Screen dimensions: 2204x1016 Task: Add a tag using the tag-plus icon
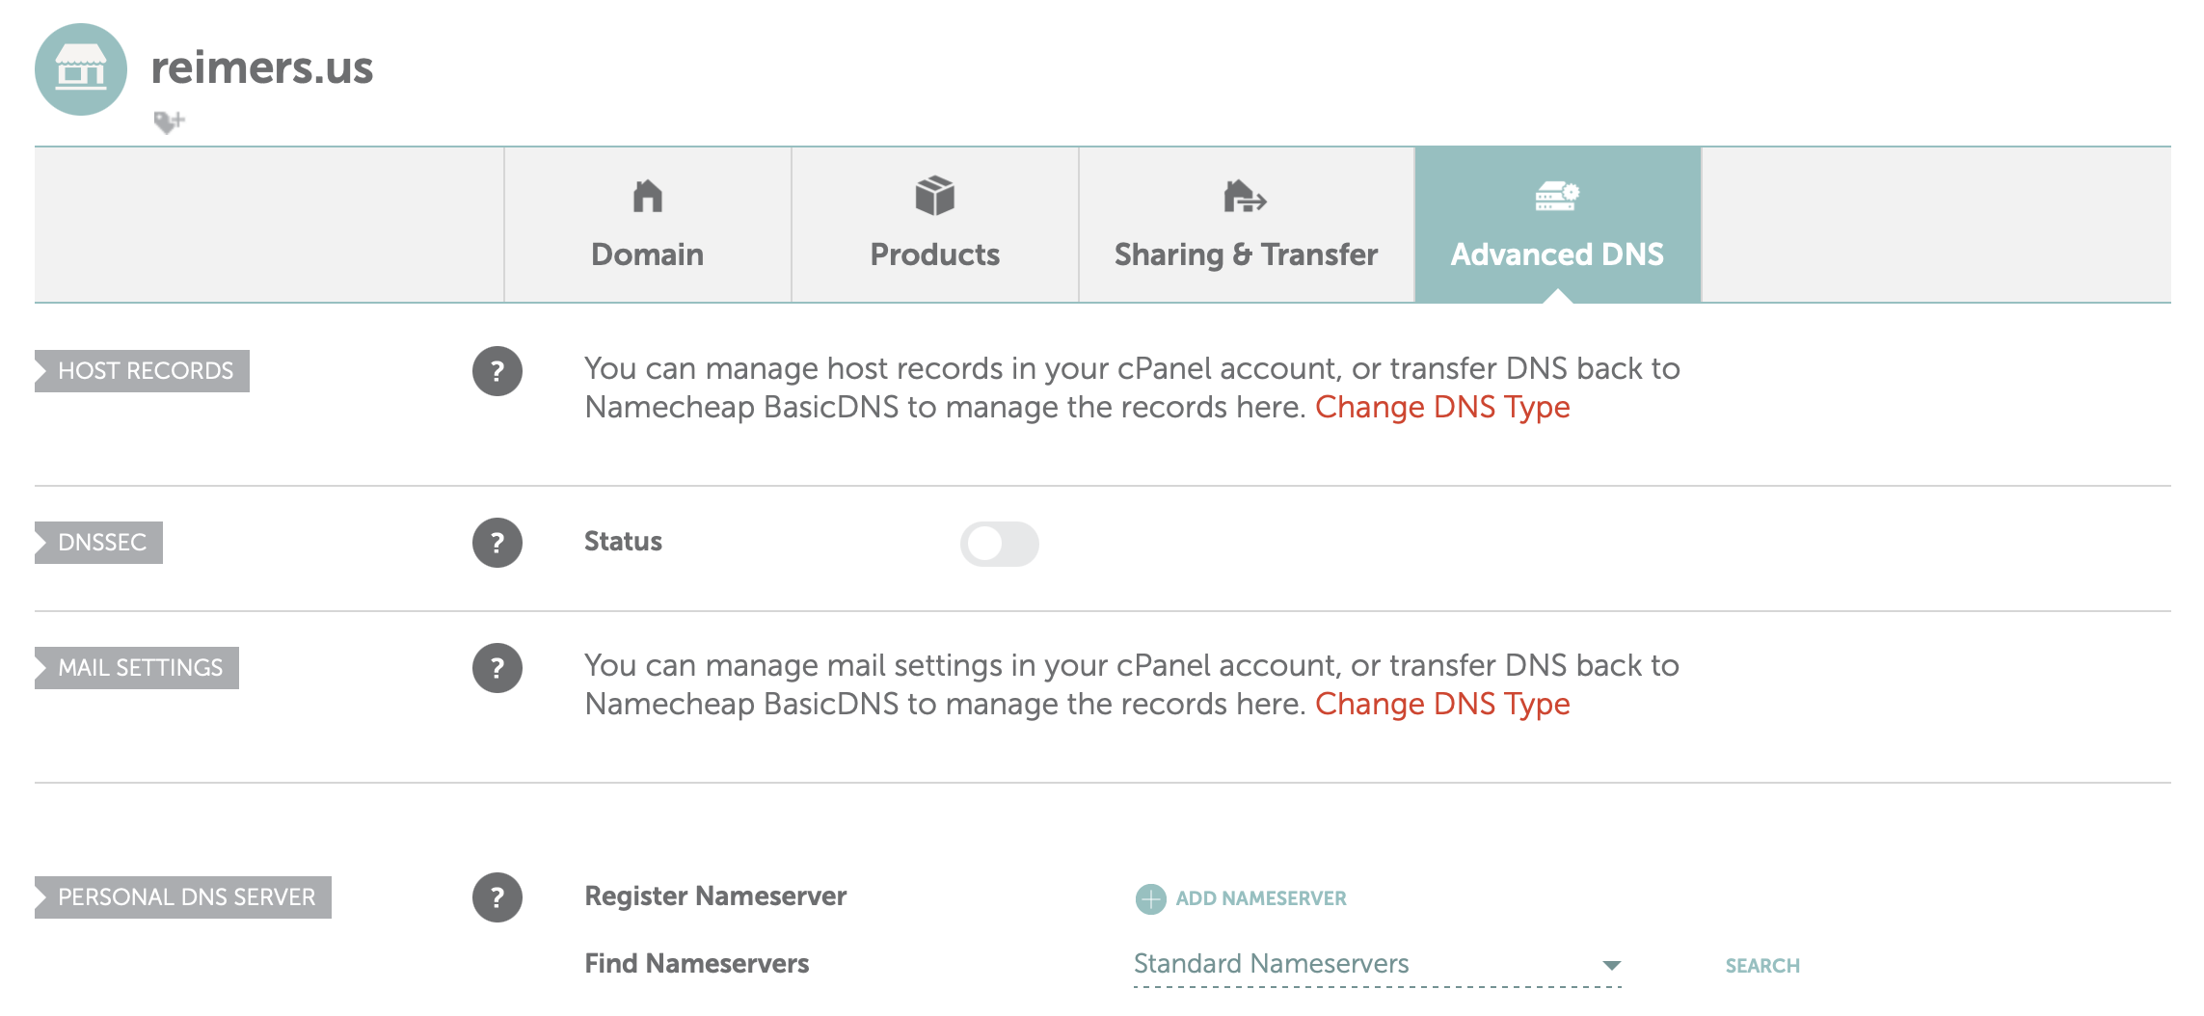point(169,121)
